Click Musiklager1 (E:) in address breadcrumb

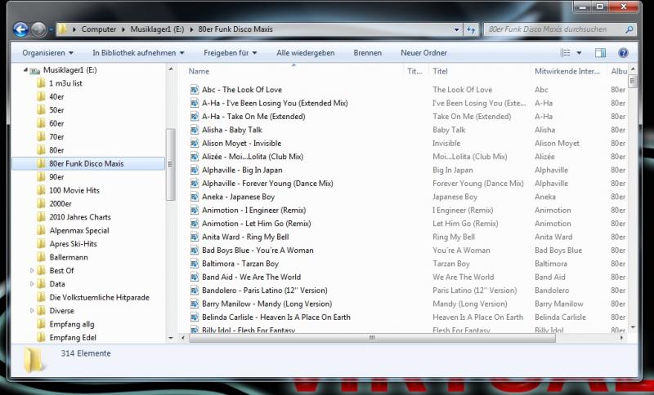point(157,29)
